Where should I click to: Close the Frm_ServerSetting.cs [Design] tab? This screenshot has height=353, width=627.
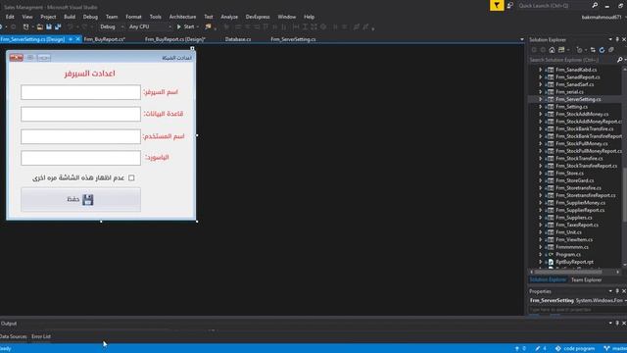click(x=78, y=39)
